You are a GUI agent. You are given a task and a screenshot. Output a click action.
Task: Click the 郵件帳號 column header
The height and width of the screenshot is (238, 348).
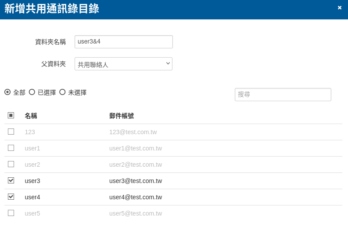[122, 116]
